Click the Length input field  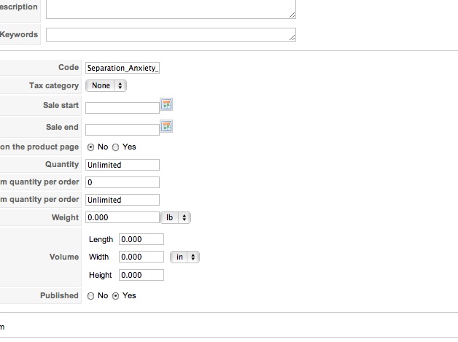point(141,239)
